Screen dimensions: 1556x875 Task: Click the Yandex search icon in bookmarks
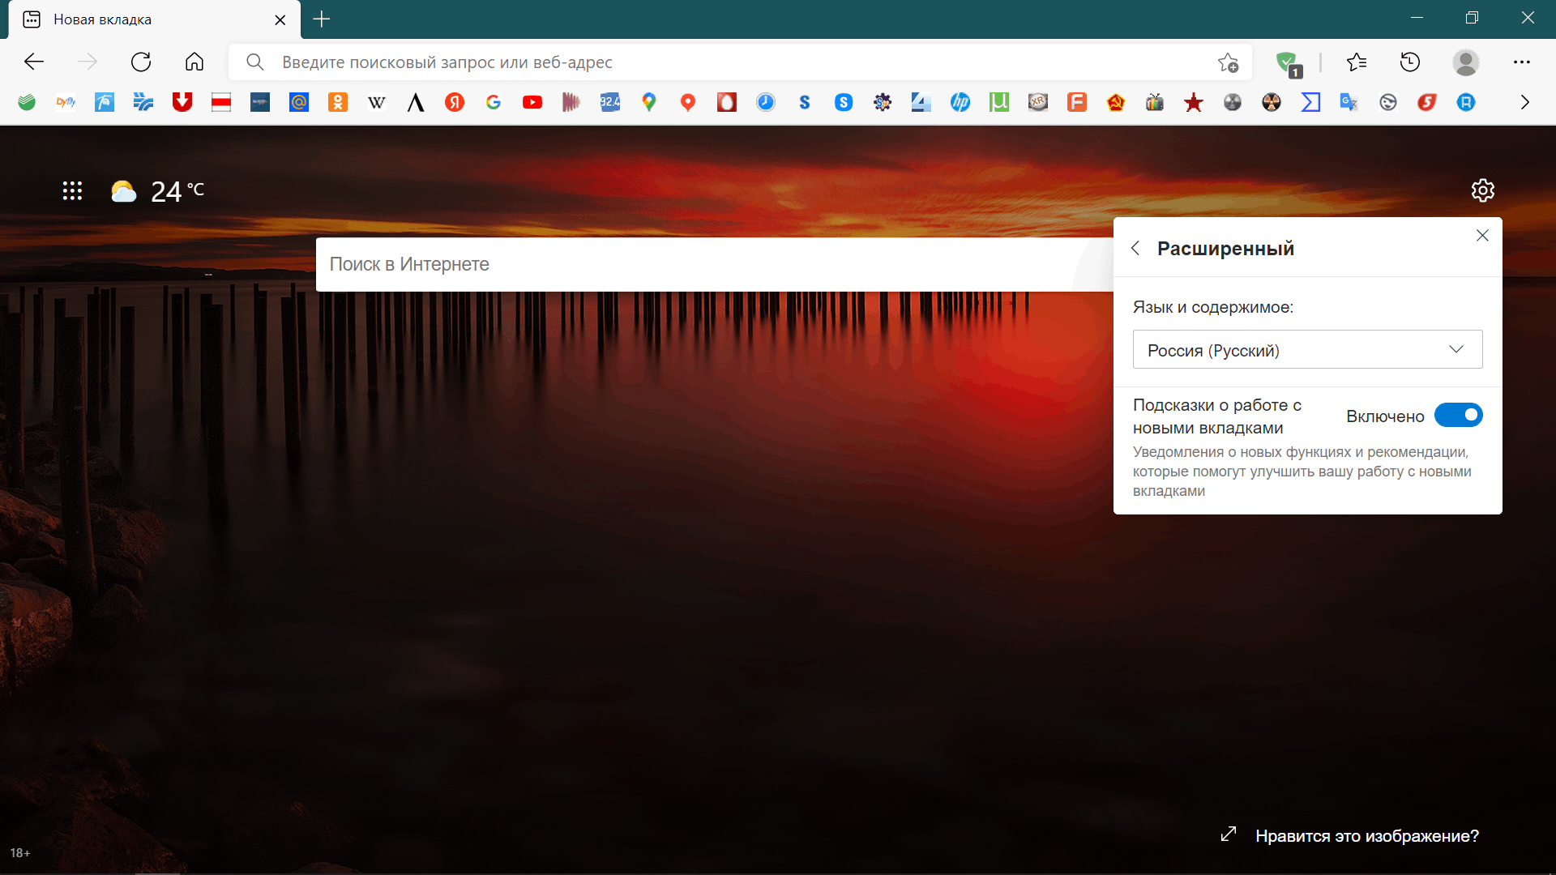(x=454, y=103)
